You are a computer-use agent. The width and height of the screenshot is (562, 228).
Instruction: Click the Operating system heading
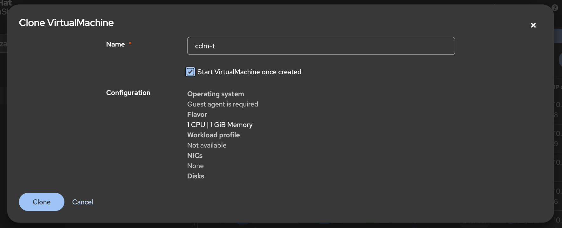click(x=216, y=94)
